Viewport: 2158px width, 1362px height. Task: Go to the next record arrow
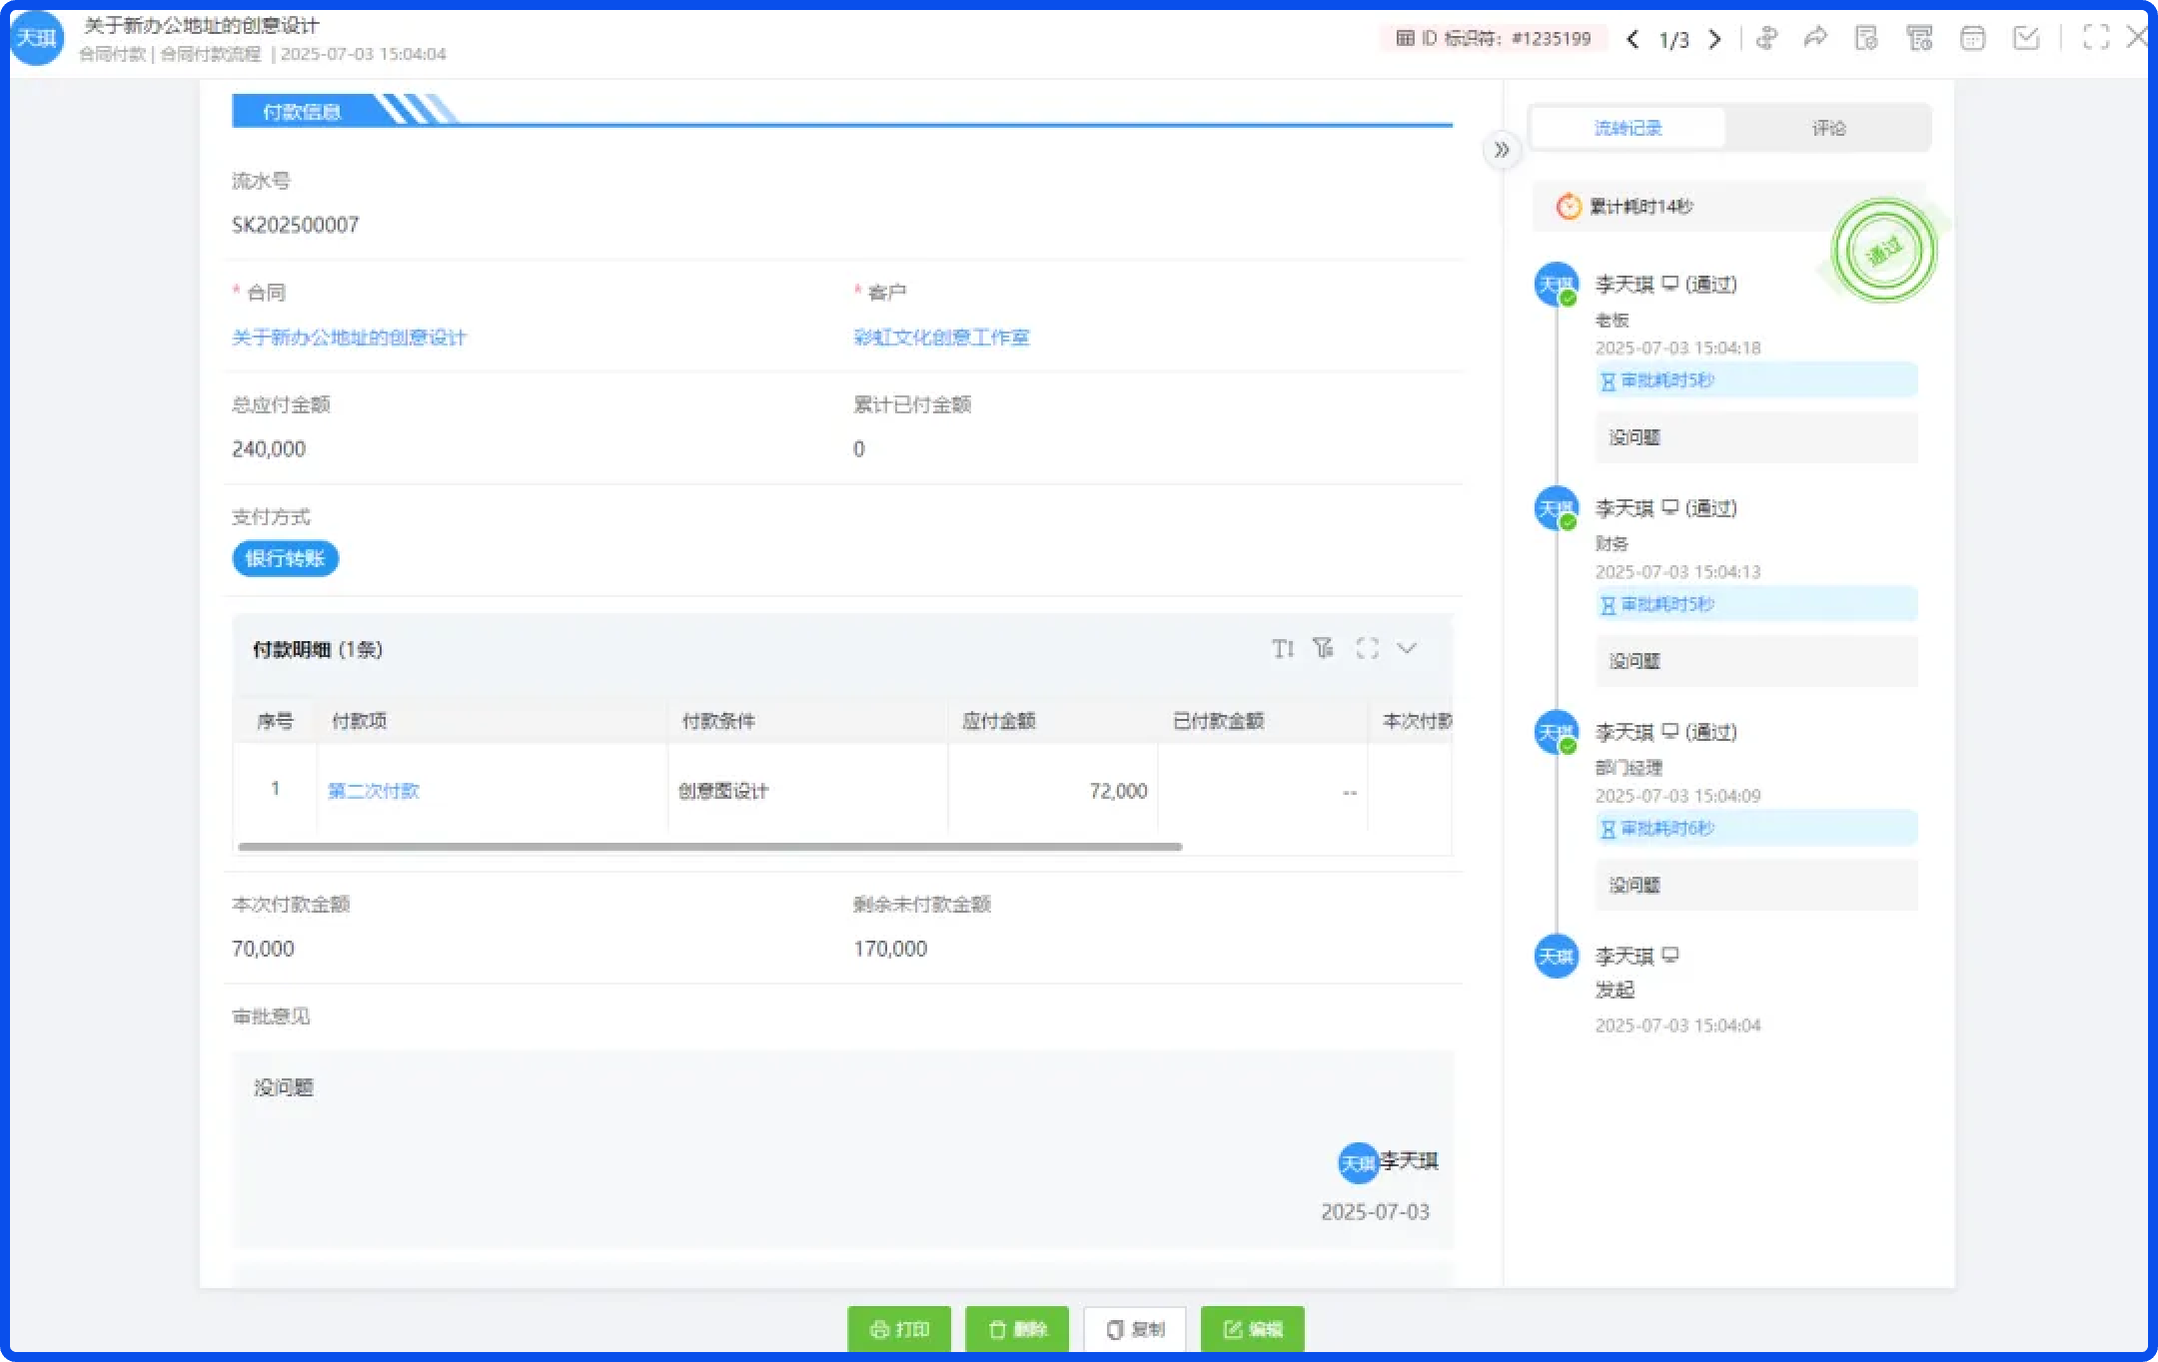click(x=1715, y=39)
